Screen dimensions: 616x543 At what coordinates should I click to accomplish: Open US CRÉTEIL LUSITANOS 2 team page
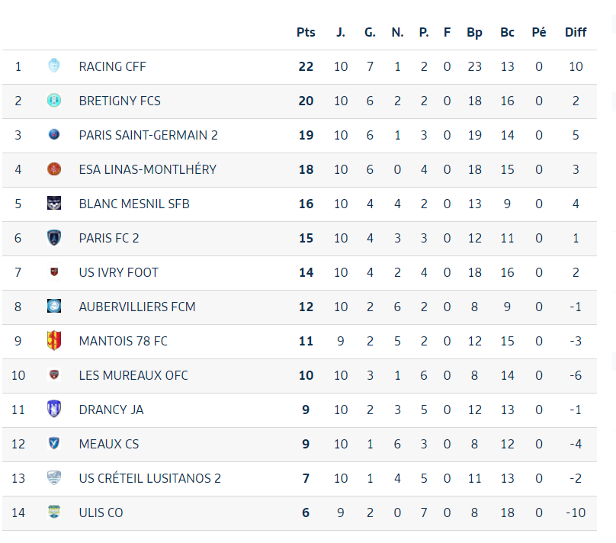[x=149, y=478]
